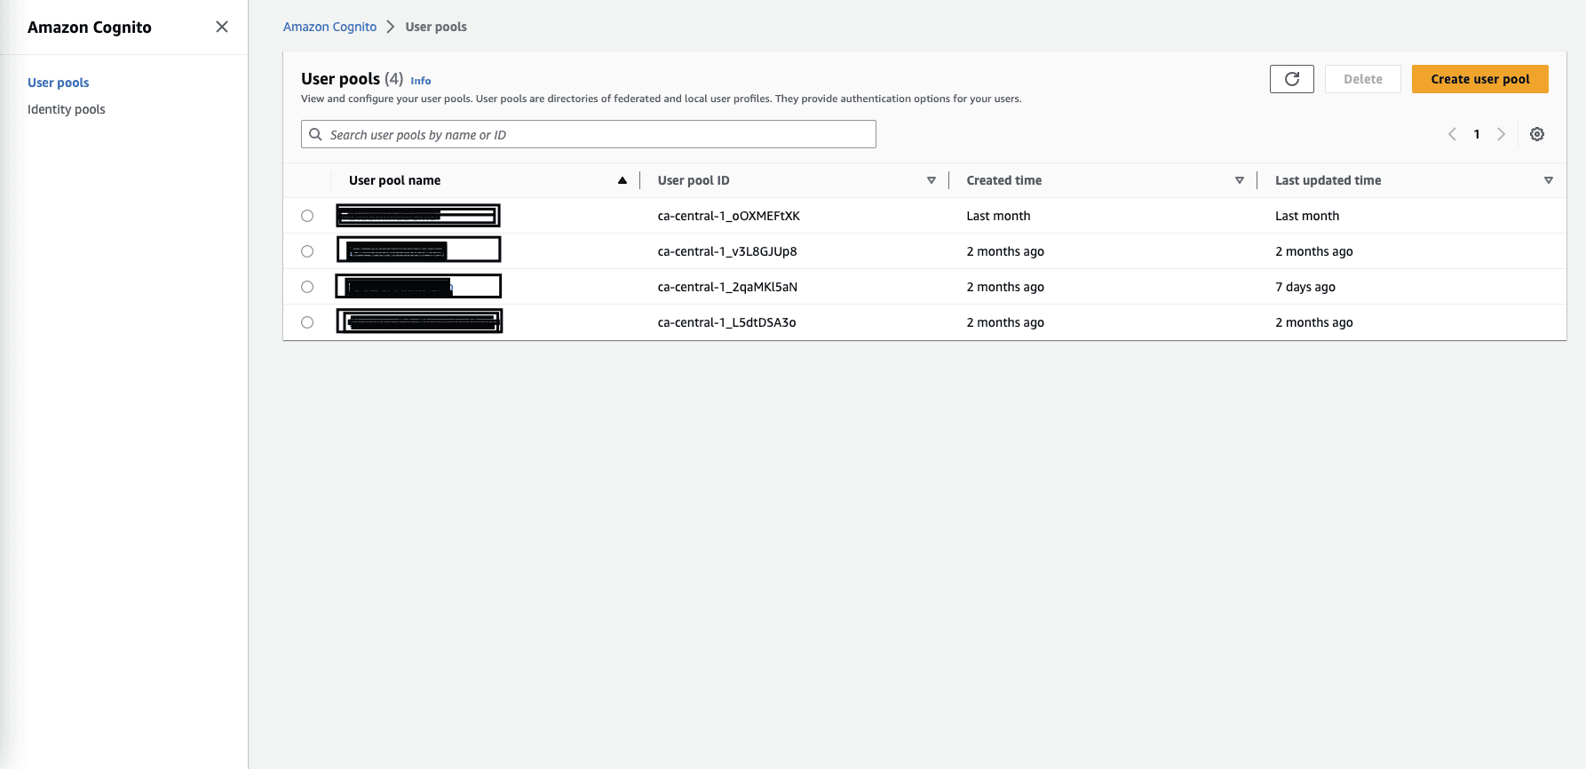Click 'User pools (4)' heading
The image size is (1586, 769).
[353, 79]
